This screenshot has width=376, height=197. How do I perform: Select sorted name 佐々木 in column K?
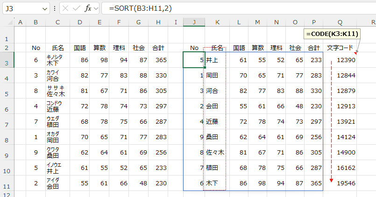pos(215,152)
